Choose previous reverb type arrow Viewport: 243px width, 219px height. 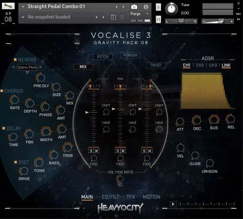coord(13,67)
